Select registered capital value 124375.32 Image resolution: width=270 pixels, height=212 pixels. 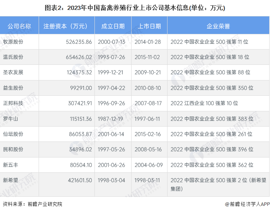(80, 72)
